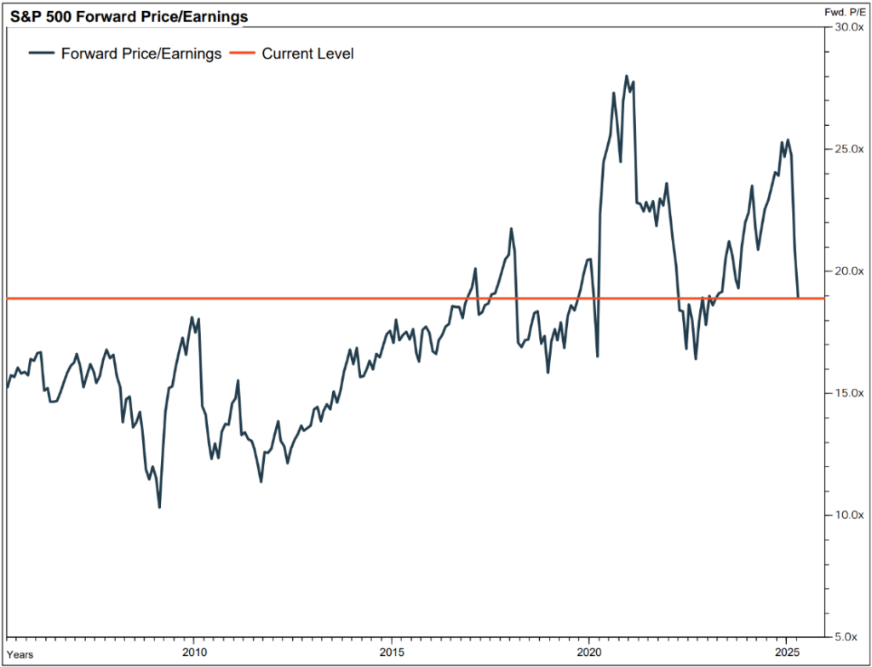872x667 pixels.
Task: Click the lowest trough of the P/E line near 10x
Action: tap(159, 507)
